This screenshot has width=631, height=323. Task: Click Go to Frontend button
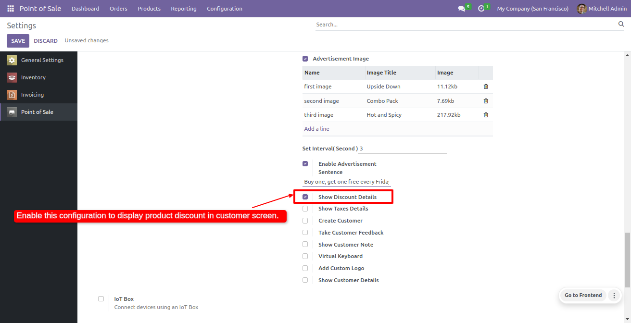(583, 296)
